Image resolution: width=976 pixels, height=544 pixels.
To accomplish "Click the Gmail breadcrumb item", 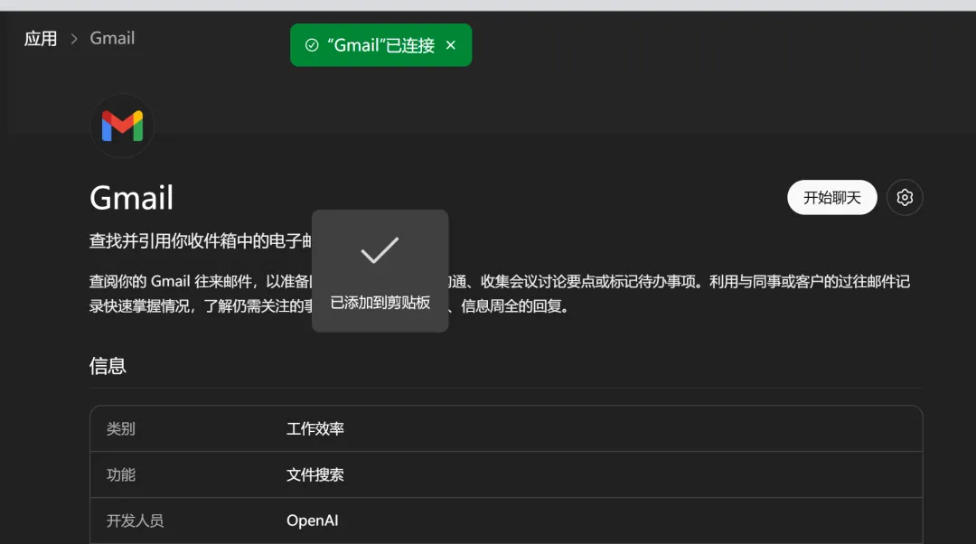I will pos(112,39).
